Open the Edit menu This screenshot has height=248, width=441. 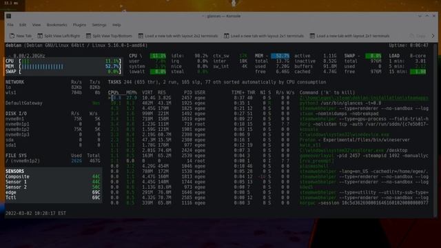(23, 25)
